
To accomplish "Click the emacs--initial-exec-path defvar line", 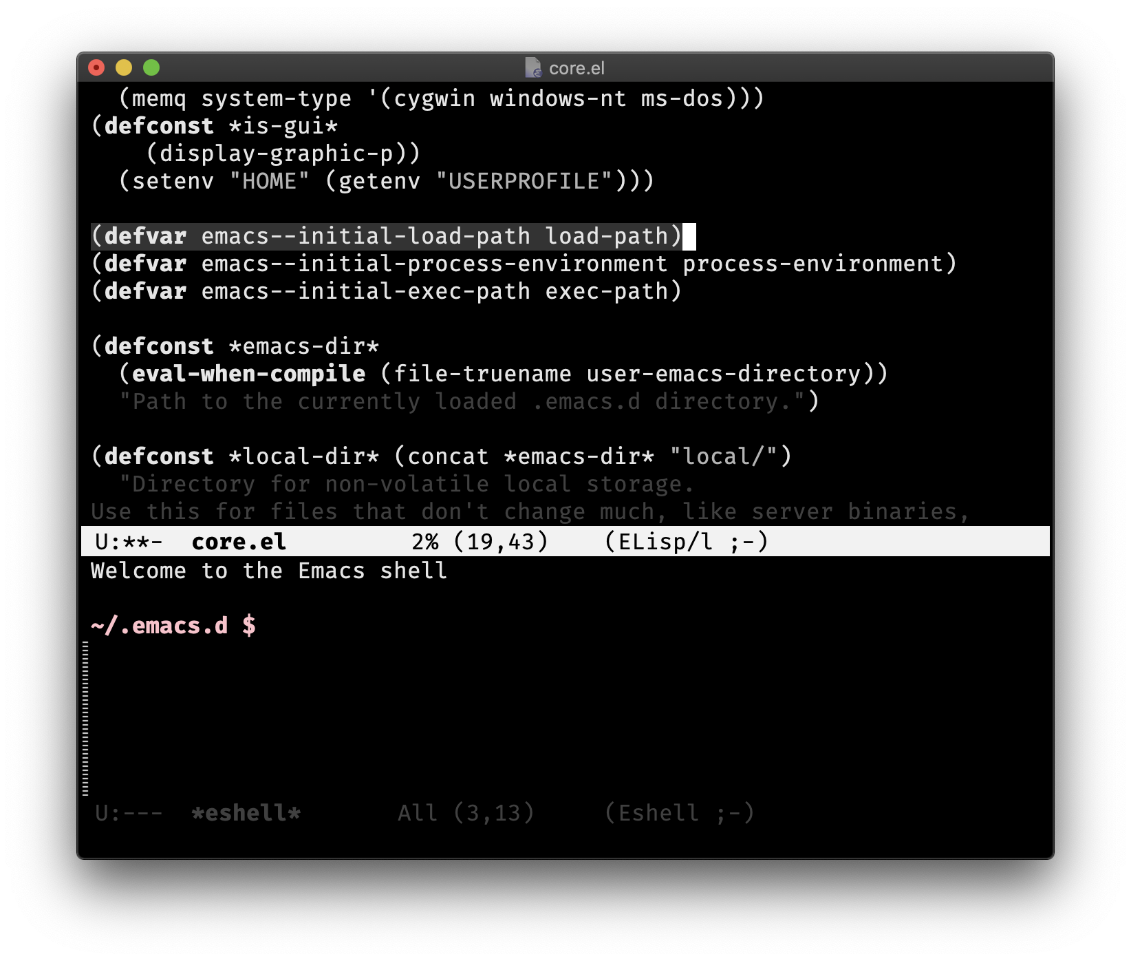I will click(386, 291).
